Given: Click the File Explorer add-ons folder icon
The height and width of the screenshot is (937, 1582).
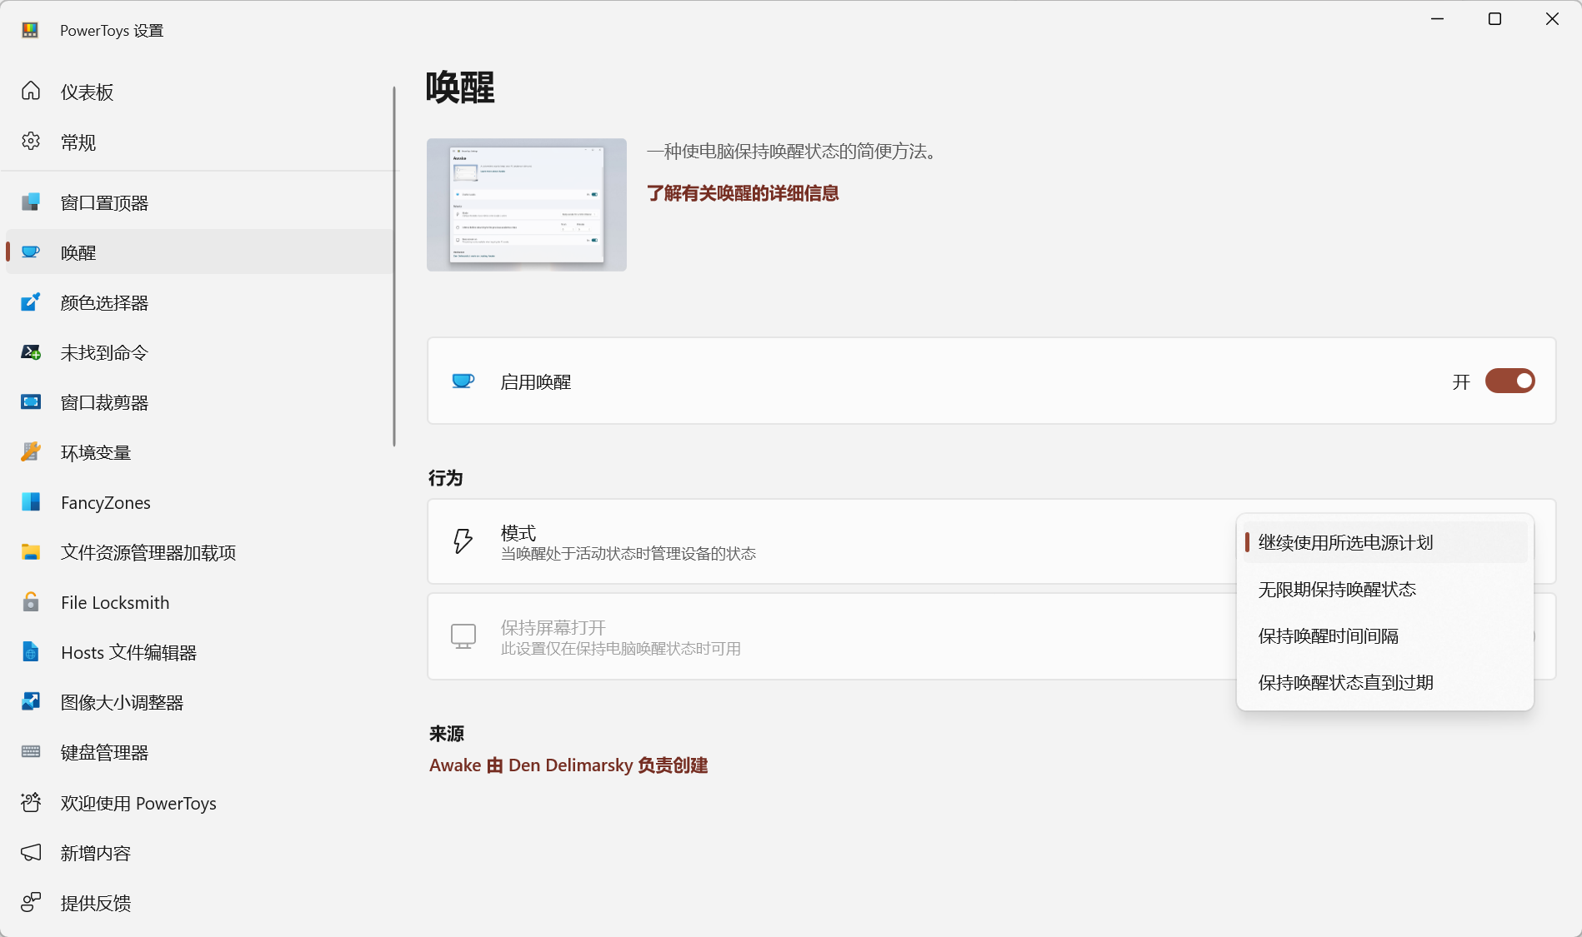Looking at the screenshot, I should (x=31, y=551).
